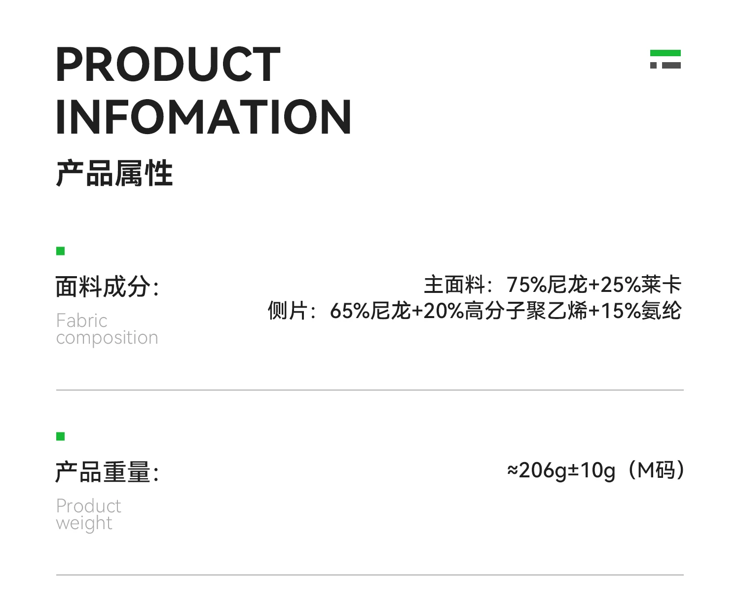
Task: Select the ≈206g±10g weight value
Action: [561, 470]
